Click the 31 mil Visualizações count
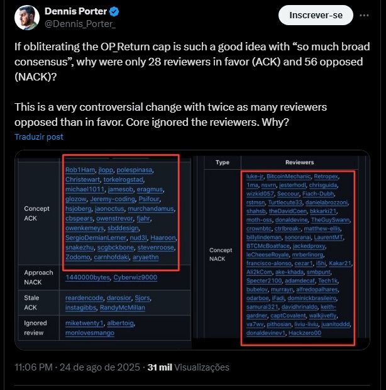Image resolution: width=386 pixels, height=390 pixels. [188, 367]
